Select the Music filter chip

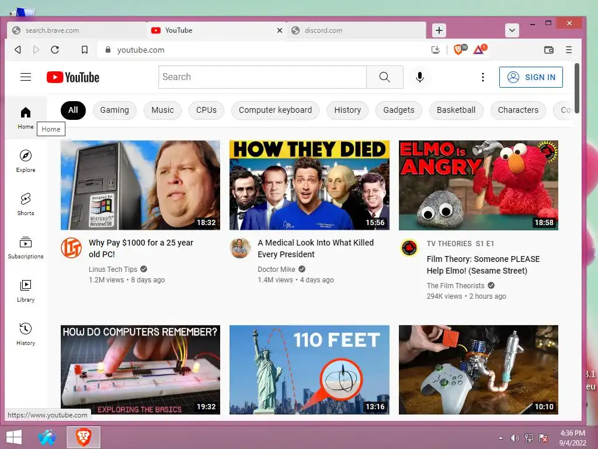pyautogui.click(x=162, y=110)
